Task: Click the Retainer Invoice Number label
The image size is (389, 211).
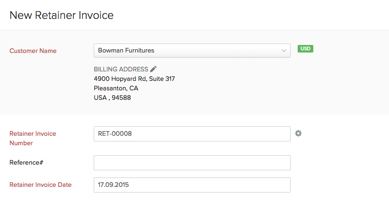Action: click(x=33, y=138)
